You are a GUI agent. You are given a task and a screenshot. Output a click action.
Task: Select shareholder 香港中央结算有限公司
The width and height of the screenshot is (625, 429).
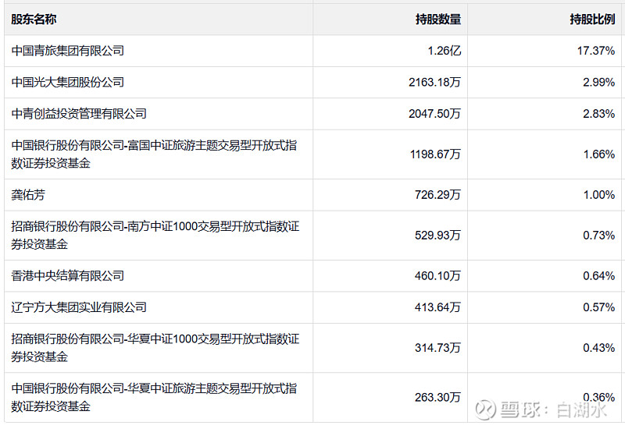(68, 275)
